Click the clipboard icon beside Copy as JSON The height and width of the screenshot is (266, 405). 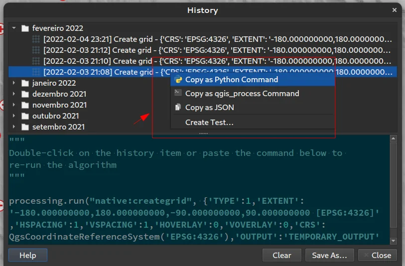(x=178, y=107)
